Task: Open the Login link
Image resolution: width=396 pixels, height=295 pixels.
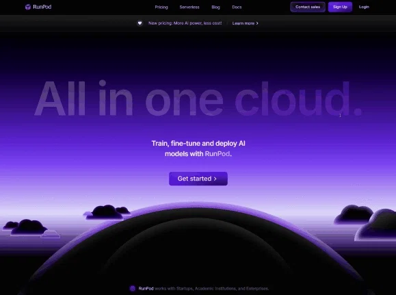Action: click(x=364, y=7)
